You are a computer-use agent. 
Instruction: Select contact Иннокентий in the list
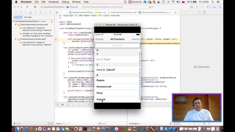coord(117,87)
